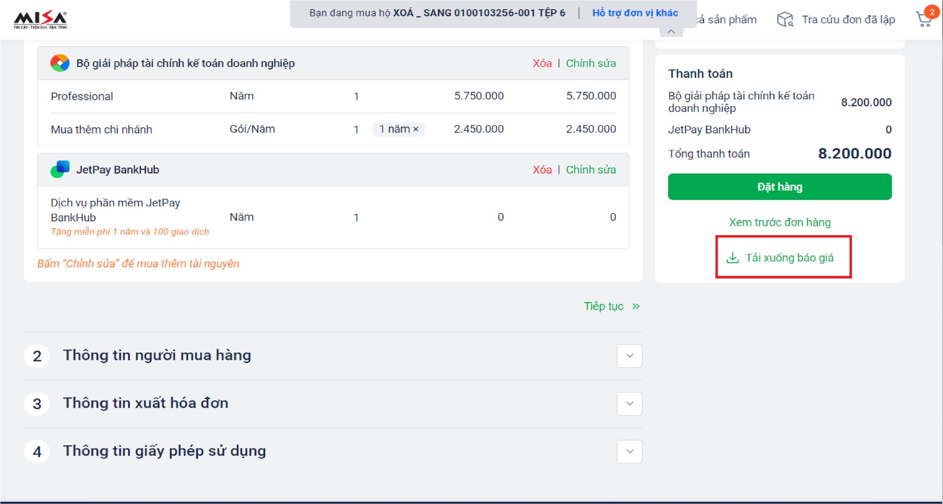Click Chỉnh sửa for JetPay BankHub
Image resolution: width=943 pixels, height=504 pixels.
591,169
